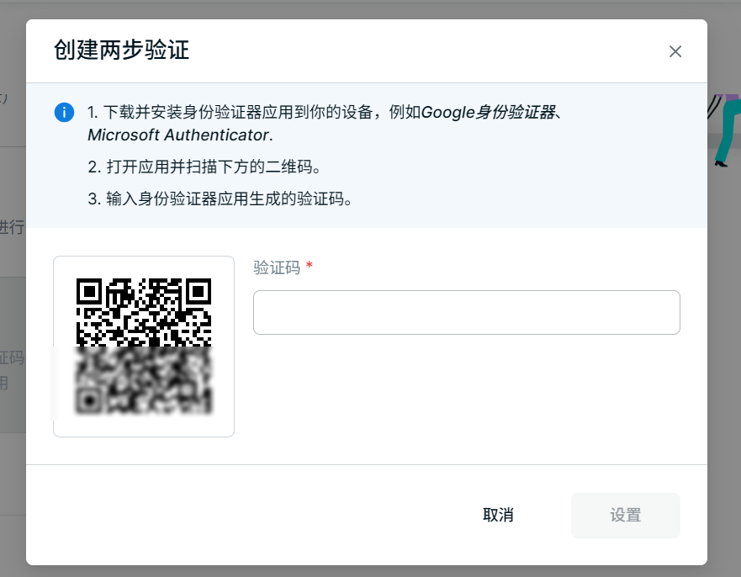The image size is (741, 577).
Task: Click the 取消 button
Action: 498,515
